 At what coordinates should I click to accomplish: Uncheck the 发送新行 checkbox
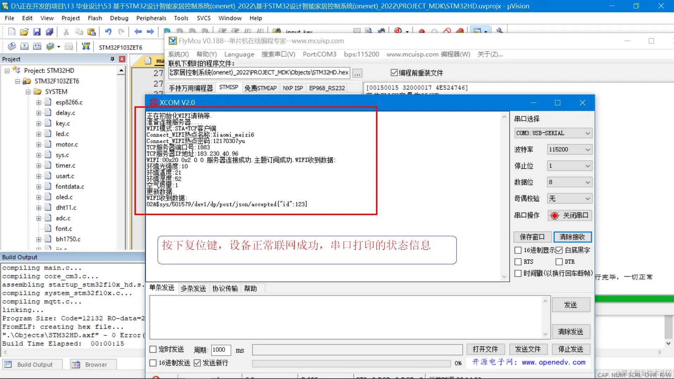click(x=197, y=363)
